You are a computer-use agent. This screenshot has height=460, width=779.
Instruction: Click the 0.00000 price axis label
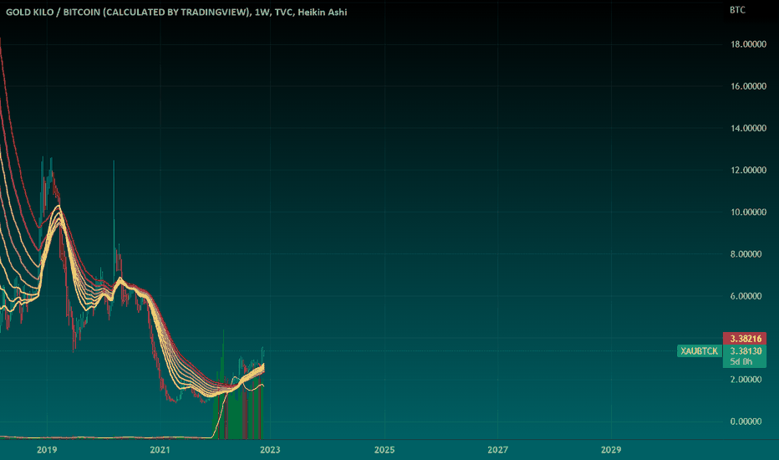[x=746, y=422]
